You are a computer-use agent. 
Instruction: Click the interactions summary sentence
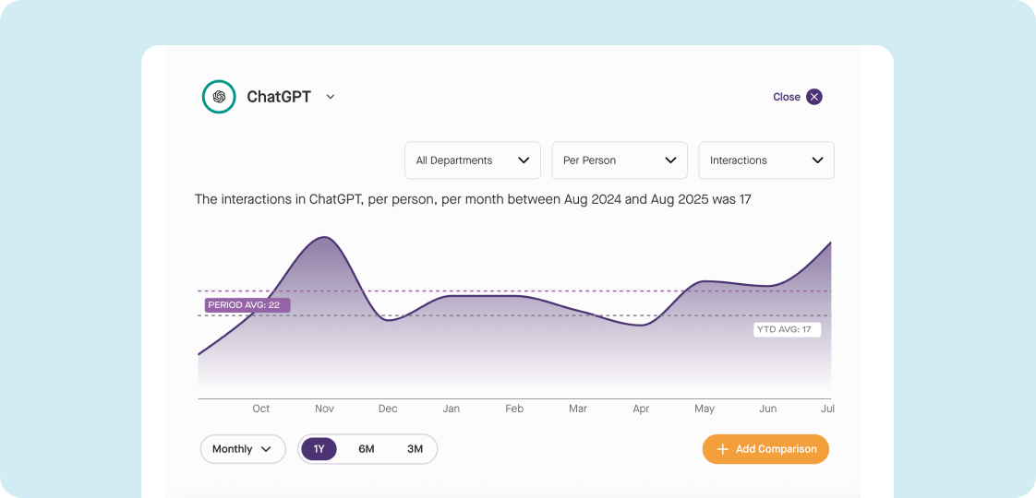(473, 199)
